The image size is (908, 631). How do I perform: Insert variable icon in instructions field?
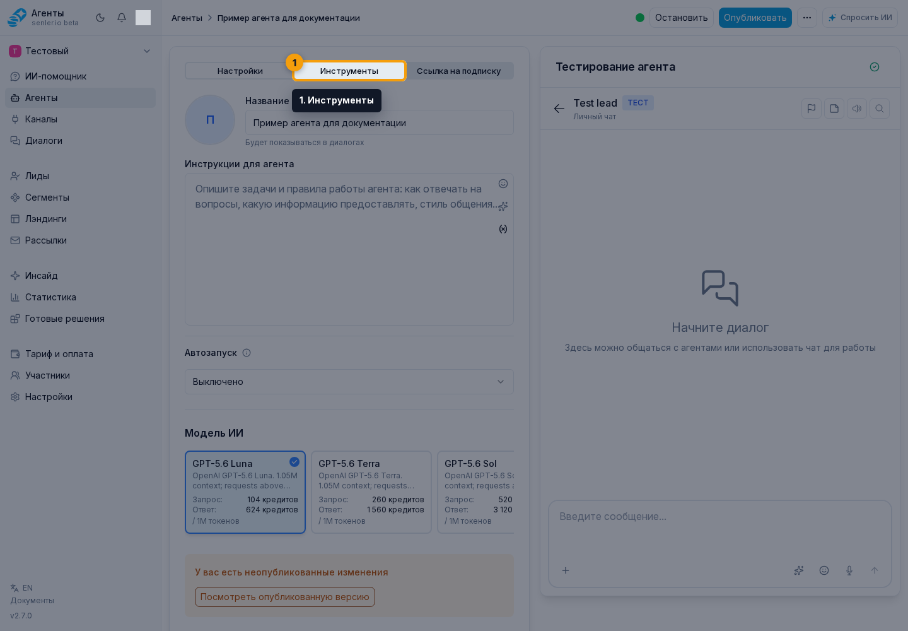coord(503,229)
